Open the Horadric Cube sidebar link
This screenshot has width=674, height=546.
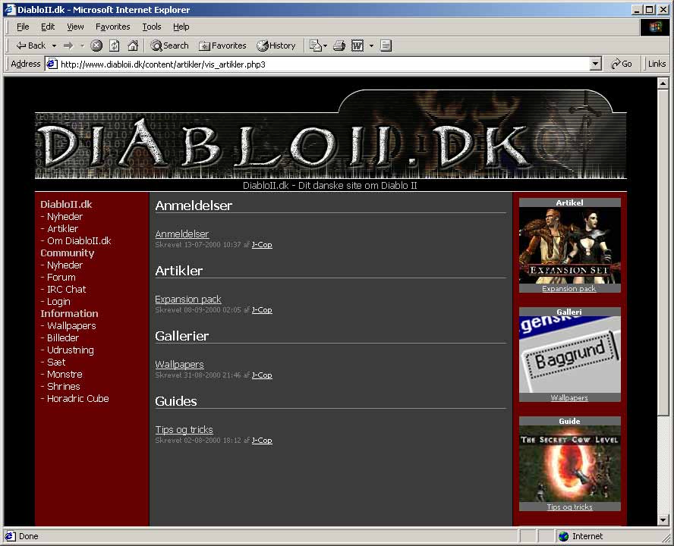[78, 398]
